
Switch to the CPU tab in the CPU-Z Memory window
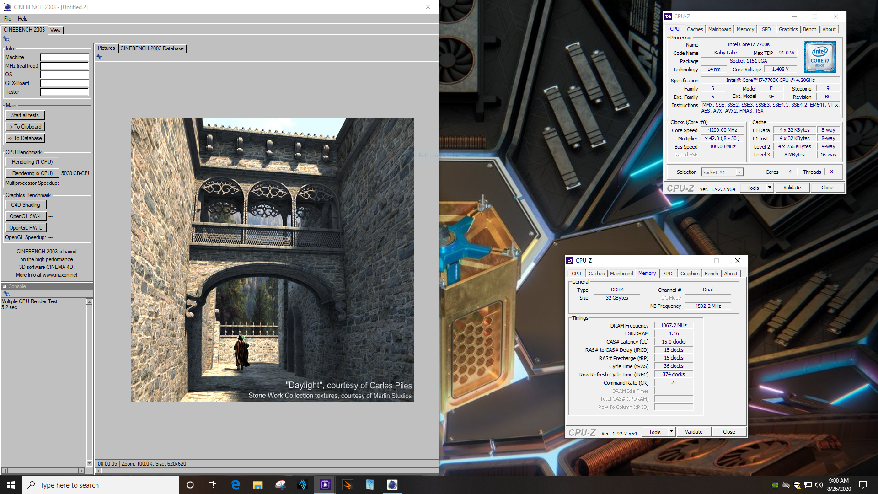[576, 274]
